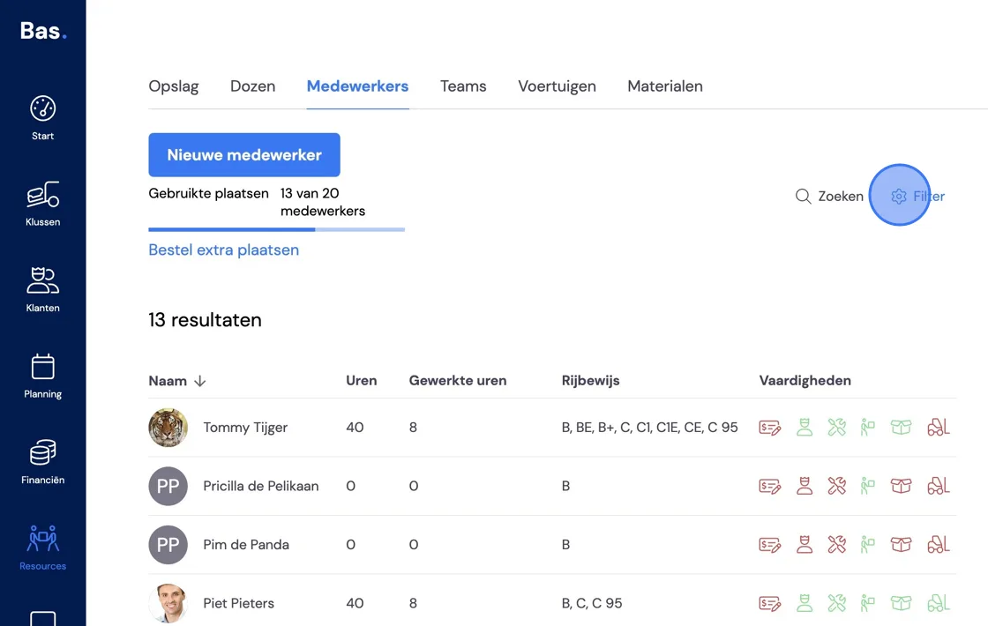Click the Zoeken search label
Screen dimensions: 988x626
coord(841,197)
